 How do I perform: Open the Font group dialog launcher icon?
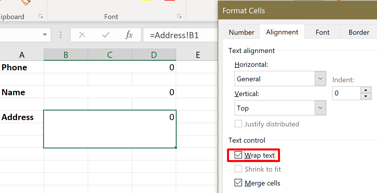click(x=180, y=16)
